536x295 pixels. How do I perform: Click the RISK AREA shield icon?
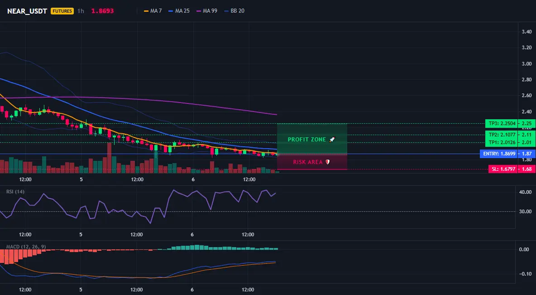[x=327, y=162]
